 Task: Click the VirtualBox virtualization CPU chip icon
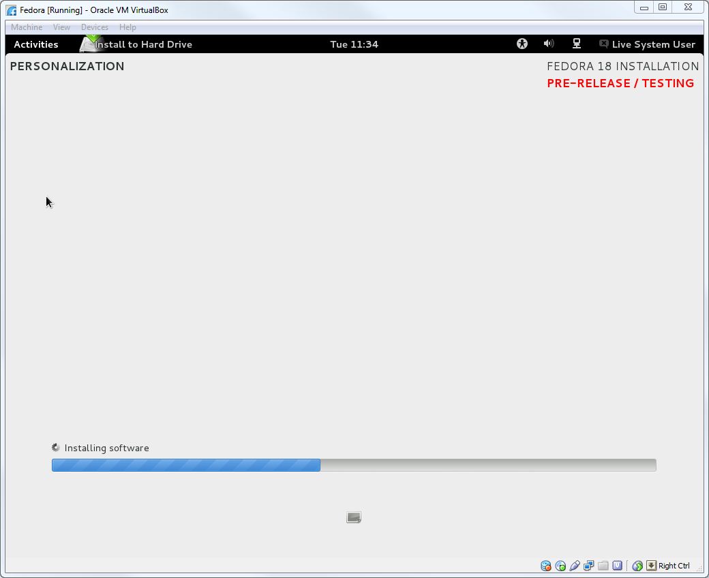point(617,565)
